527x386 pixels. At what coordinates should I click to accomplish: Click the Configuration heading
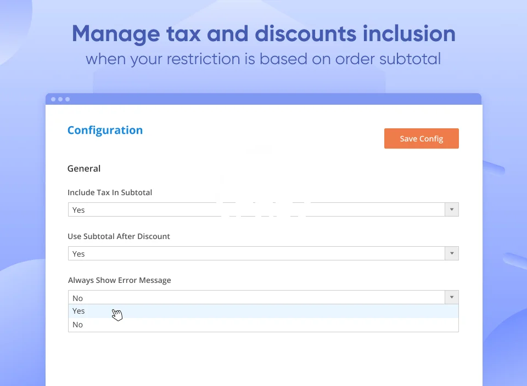coord(105,130)
